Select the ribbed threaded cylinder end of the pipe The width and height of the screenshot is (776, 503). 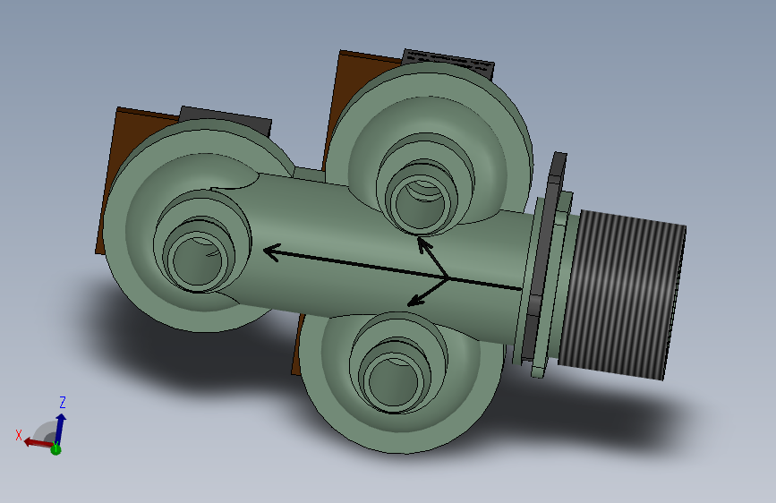(x=623, y=295)
